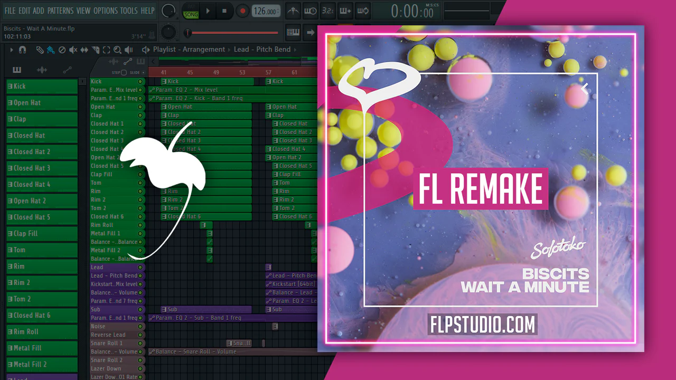
Task: Select the Rim Roll pattern in the picker
Action: [42, 331]
